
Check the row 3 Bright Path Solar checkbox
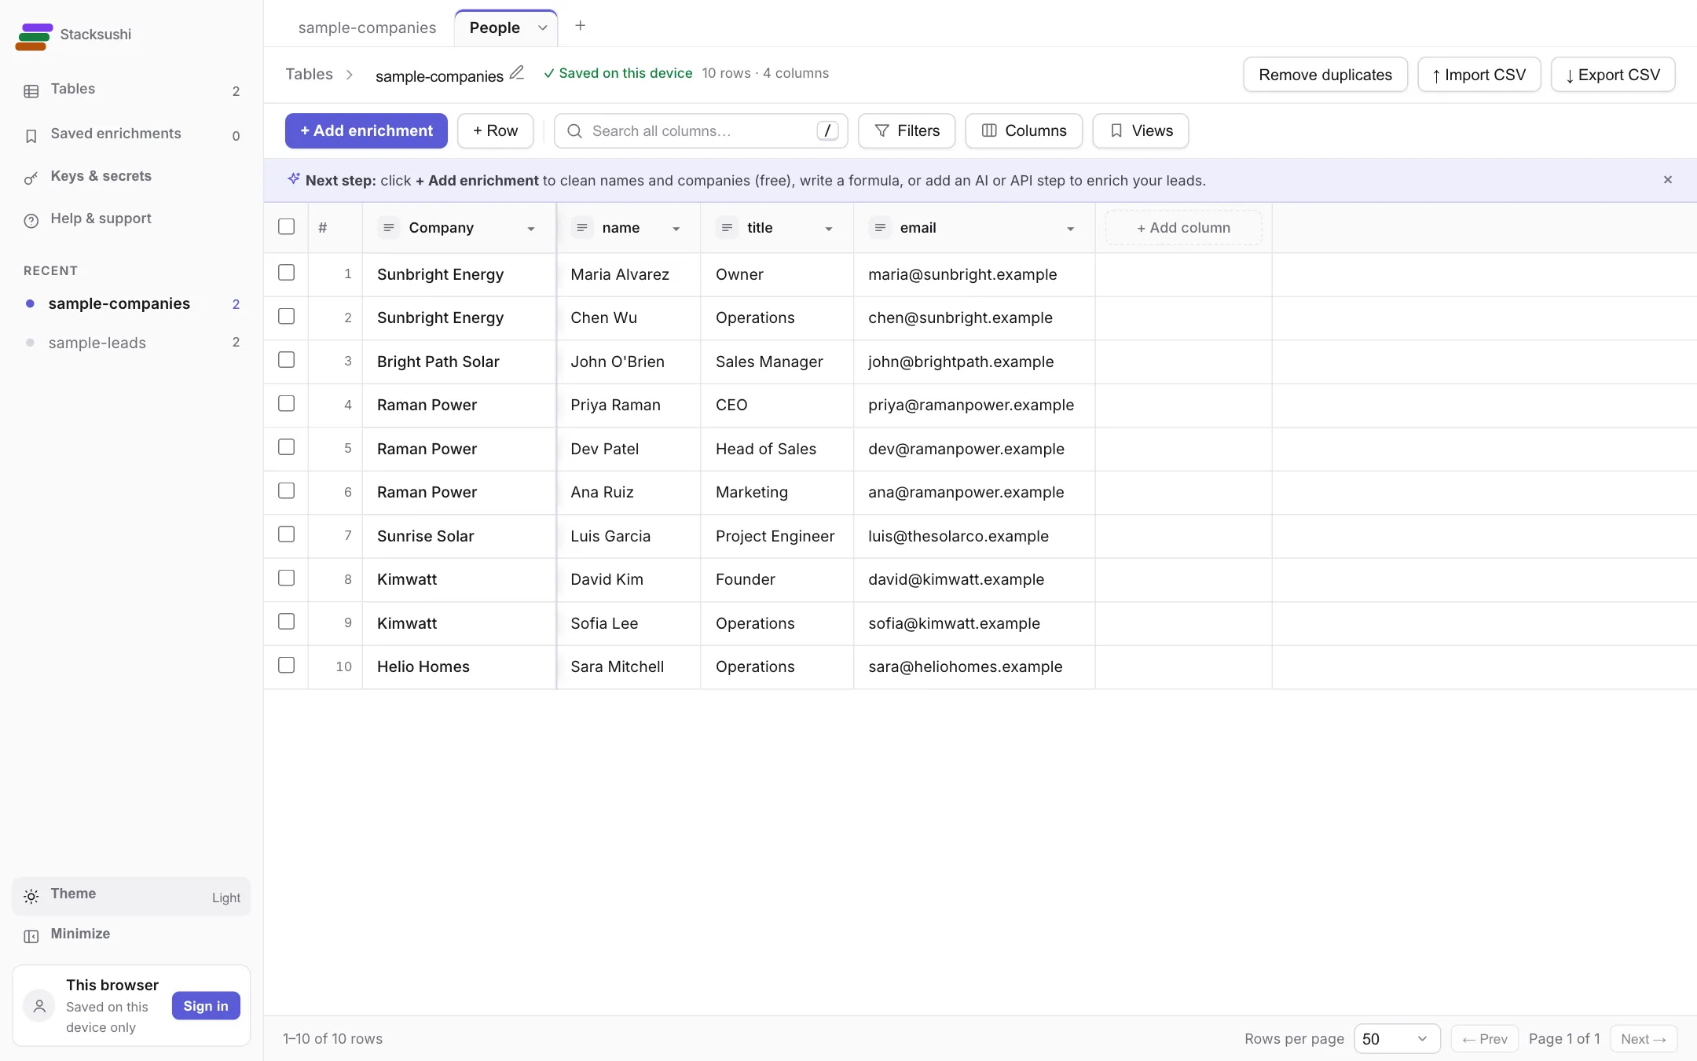287,360
